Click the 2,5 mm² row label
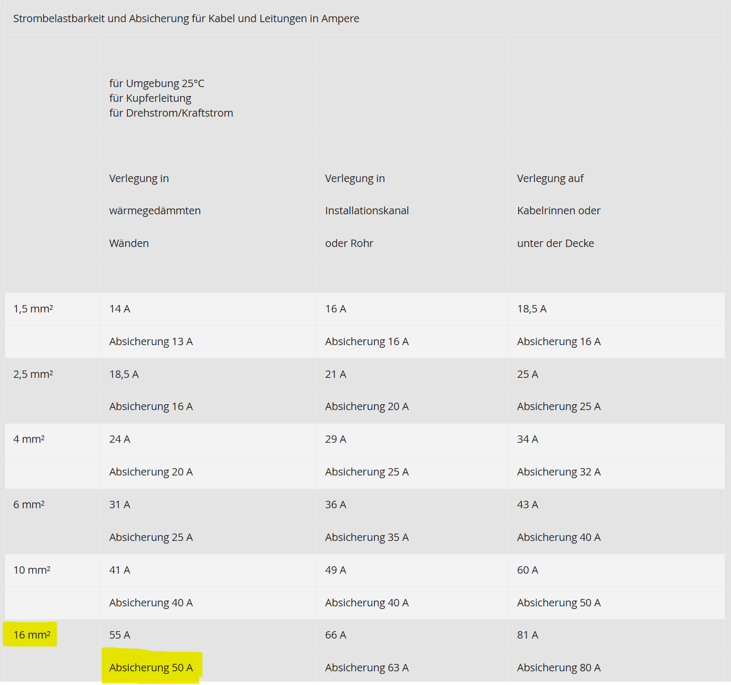 tap(33, 374)
